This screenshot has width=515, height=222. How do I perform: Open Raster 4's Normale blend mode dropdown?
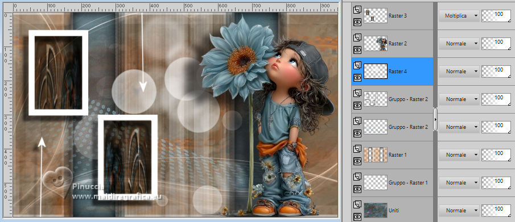coord(459,71)
